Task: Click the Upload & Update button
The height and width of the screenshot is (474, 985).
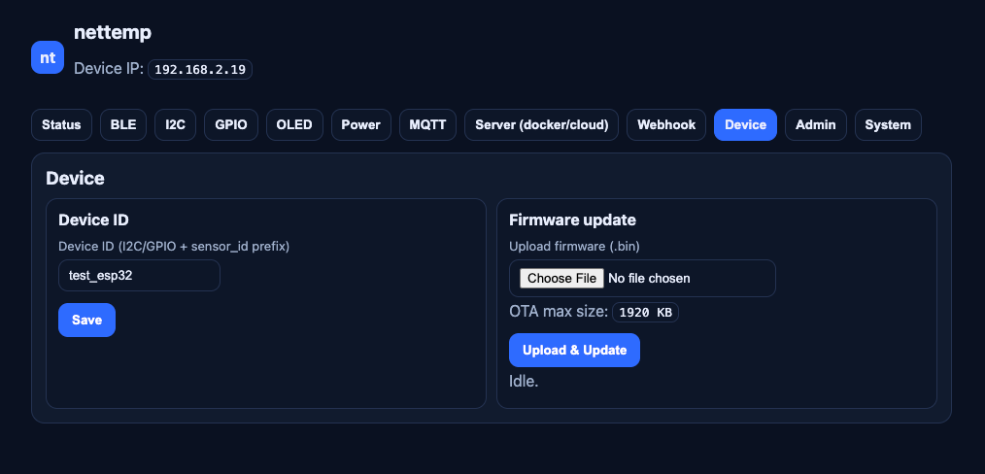Action: pos(574,350)
